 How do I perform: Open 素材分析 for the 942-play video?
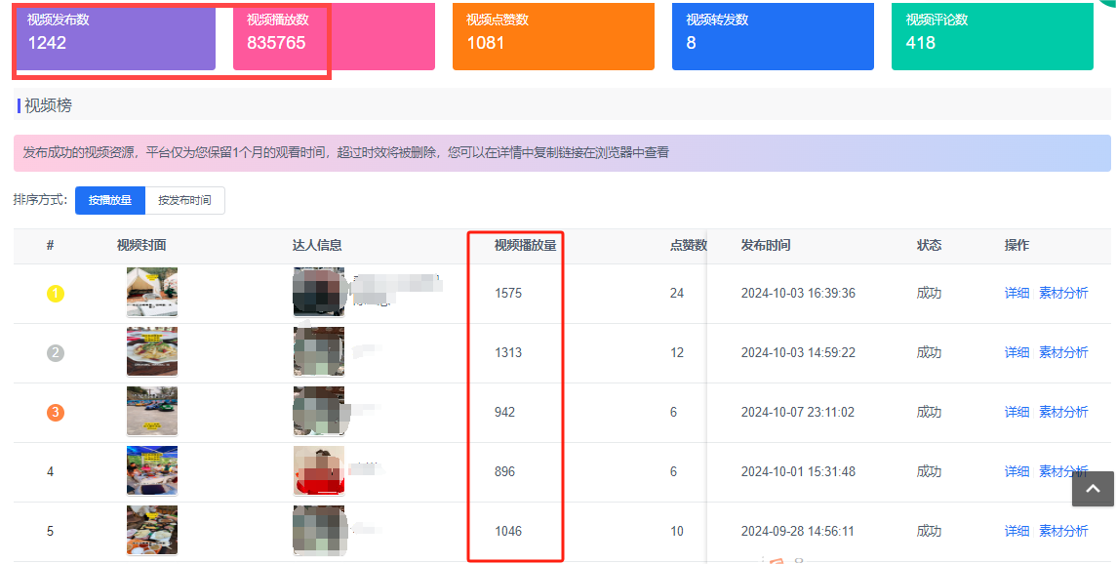tap(1062, 412)
